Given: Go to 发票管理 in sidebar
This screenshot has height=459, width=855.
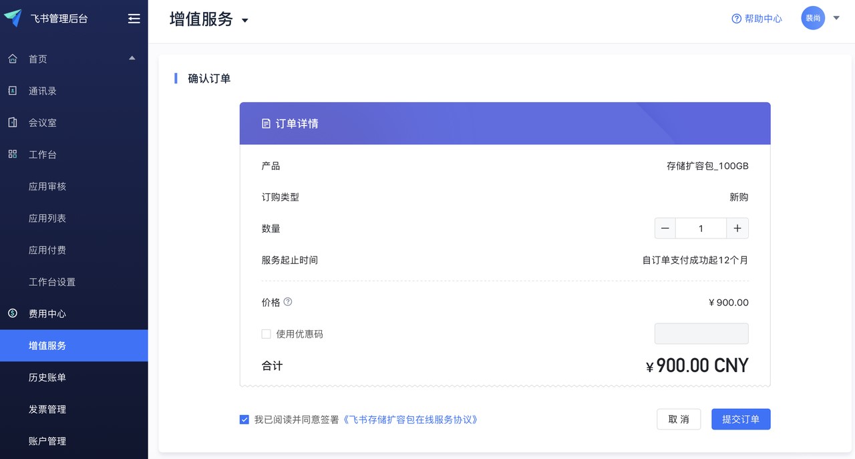Looking at the screenshot, I should (x=47, y=409).
